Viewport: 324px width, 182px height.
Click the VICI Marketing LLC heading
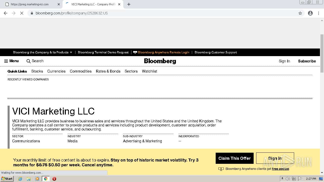coord(53,111)
